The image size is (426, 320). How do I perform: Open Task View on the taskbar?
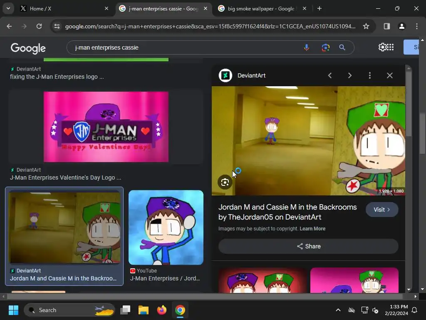(125, 310)
